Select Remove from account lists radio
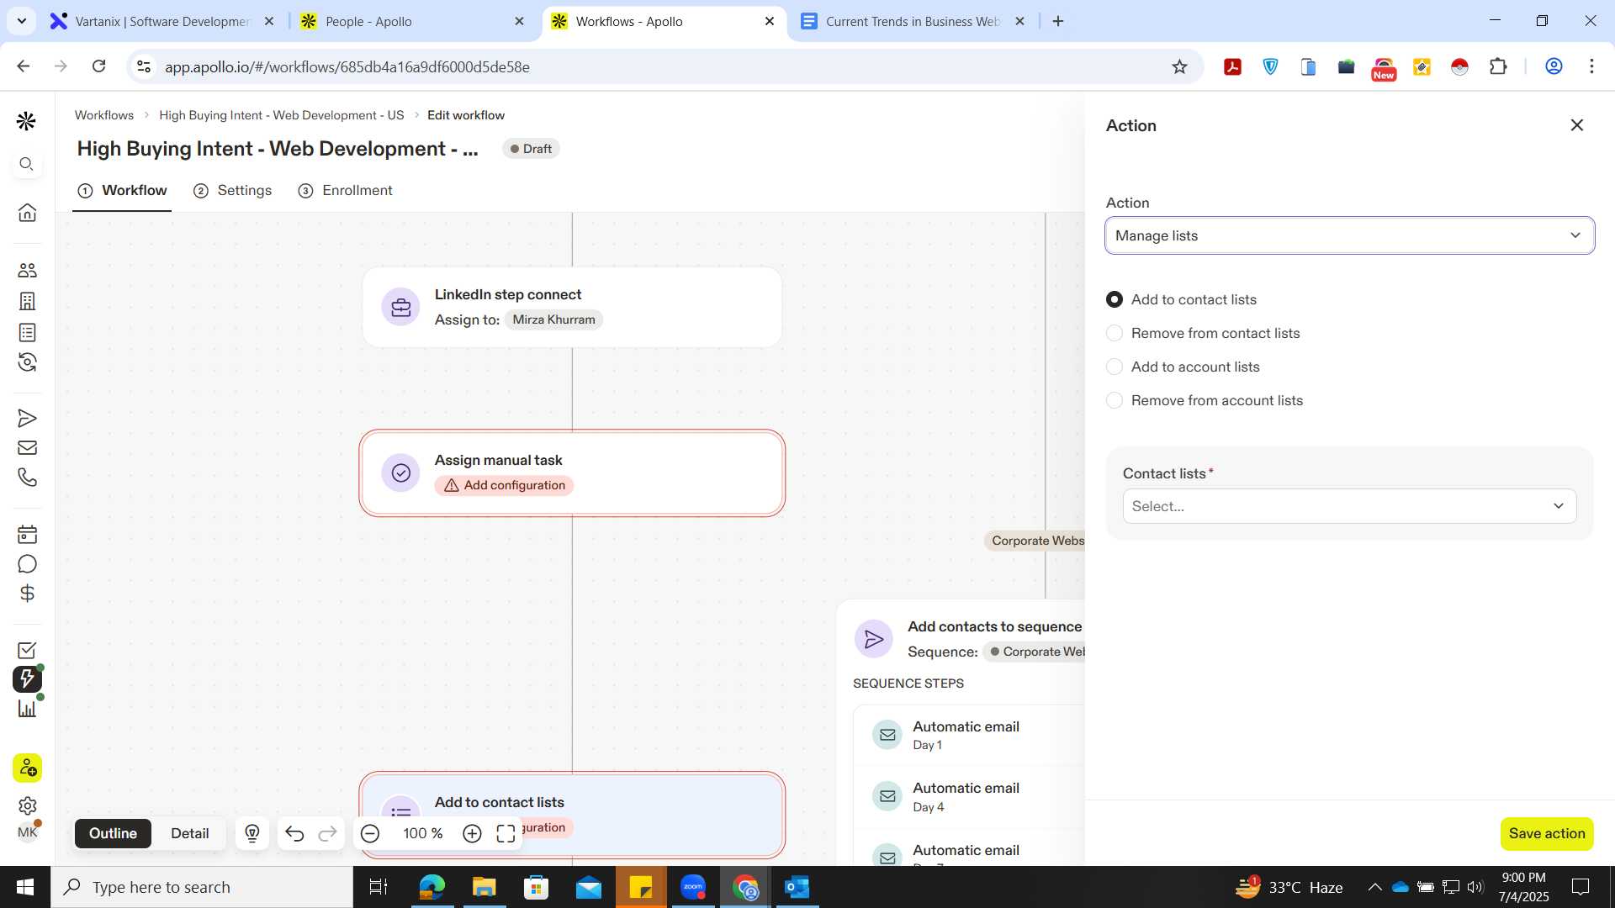Screen dimensions: 1615x908 [1115, 400]
